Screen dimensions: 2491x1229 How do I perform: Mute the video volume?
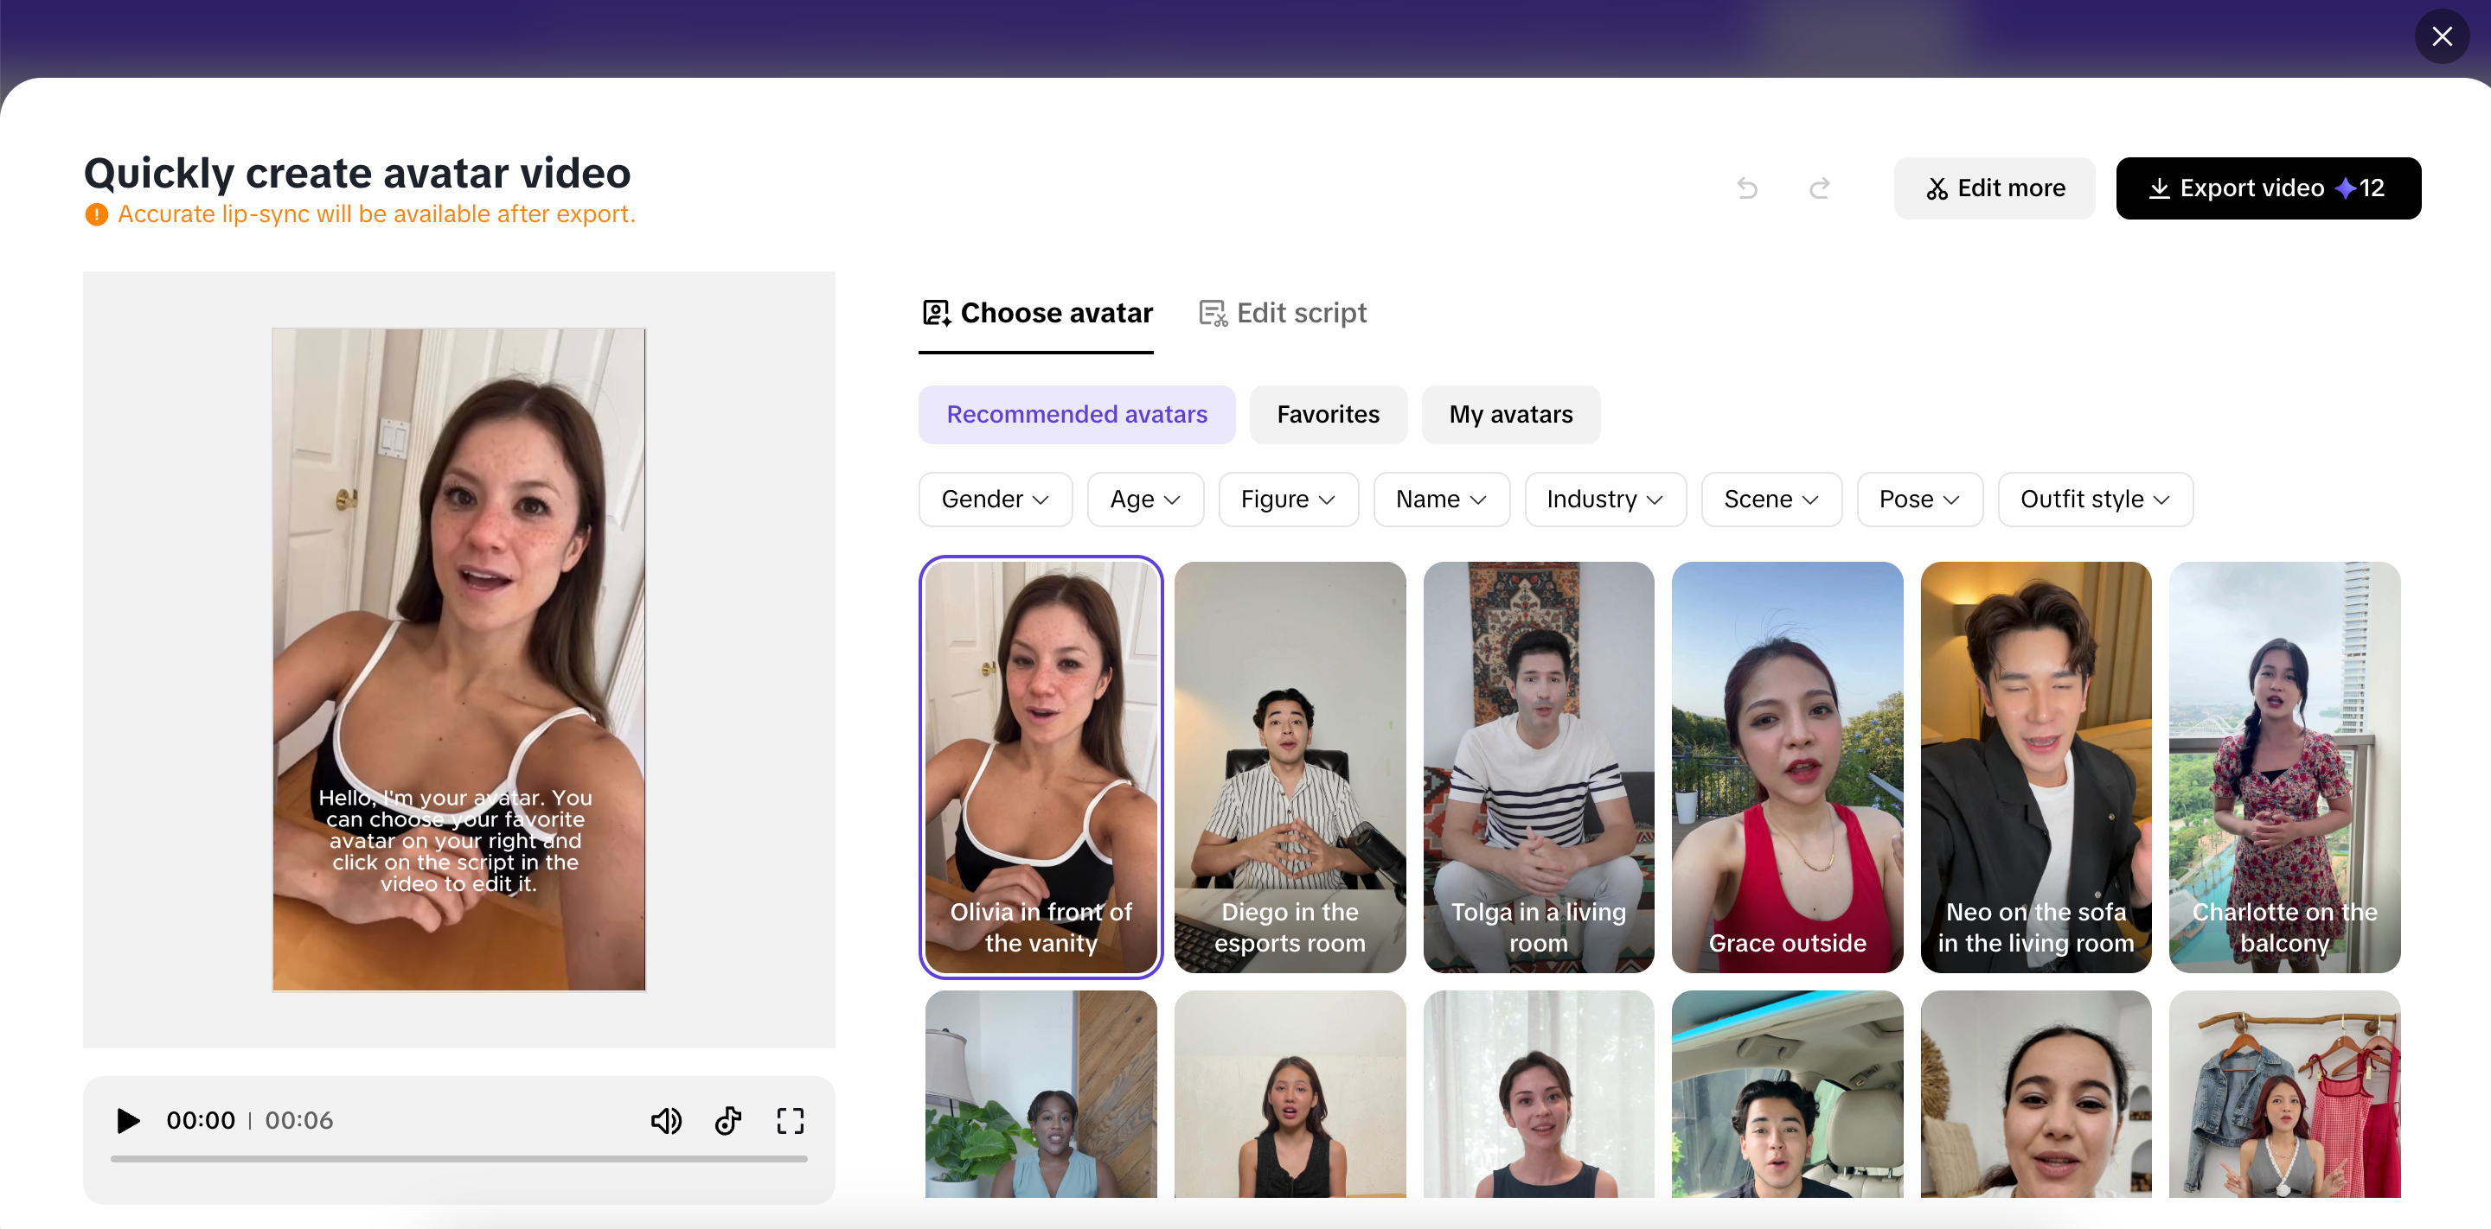point(666,1121)
